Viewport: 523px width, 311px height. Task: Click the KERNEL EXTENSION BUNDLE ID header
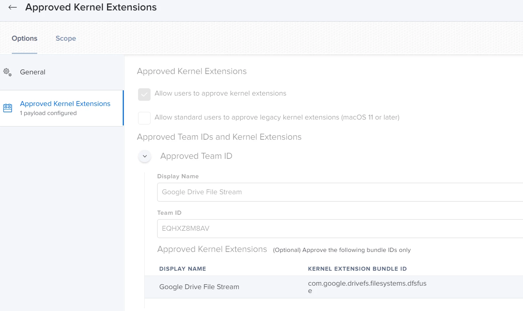[x=357, y=269]
